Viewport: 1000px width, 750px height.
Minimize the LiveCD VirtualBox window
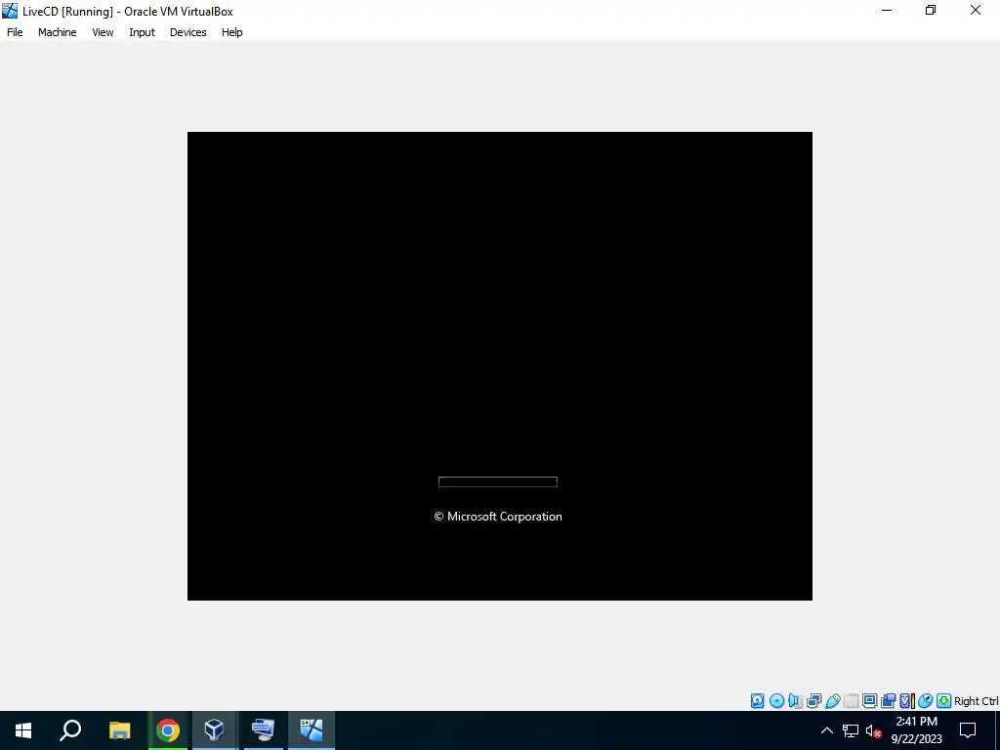[x=887, y=10]
